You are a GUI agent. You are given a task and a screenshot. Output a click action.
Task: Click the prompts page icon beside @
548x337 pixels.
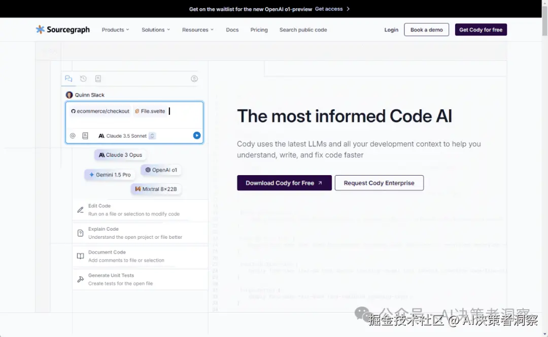85,136
